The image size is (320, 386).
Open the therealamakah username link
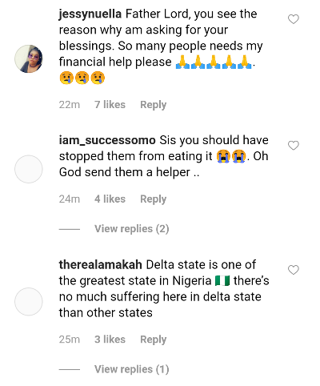101,265
